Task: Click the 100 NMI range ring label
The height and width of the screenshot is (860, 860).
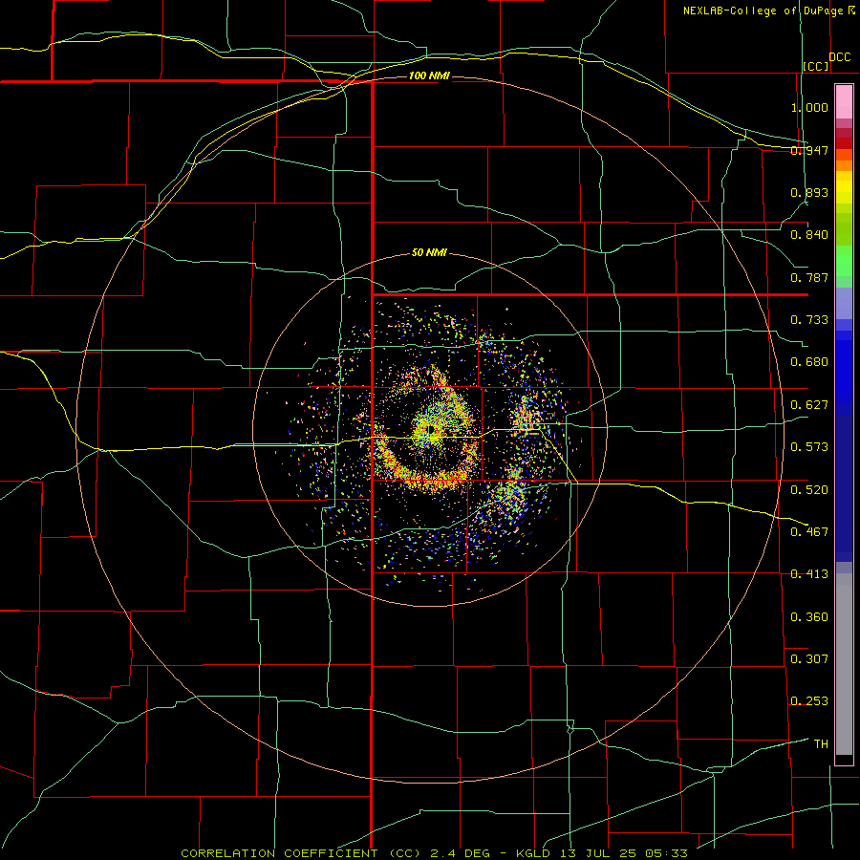Action: tap(429, 75)
